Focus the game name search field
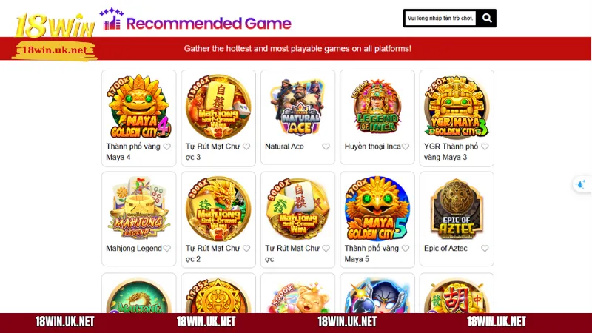The image size is (592, 333). [x=440, y=18]
